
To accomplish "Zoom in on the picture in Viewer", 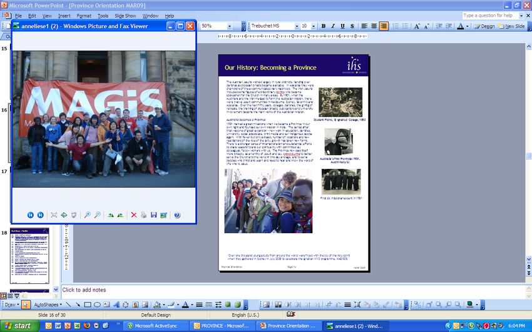I will tap(87, 215).
